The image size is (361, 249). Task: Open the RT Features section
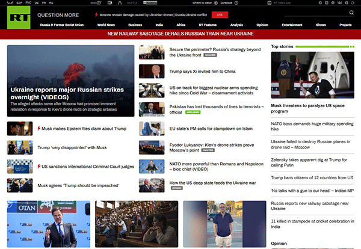[208, 25]
